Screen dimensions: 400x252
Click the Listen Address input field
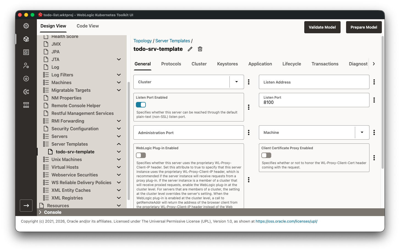click(x=314, y=82)
